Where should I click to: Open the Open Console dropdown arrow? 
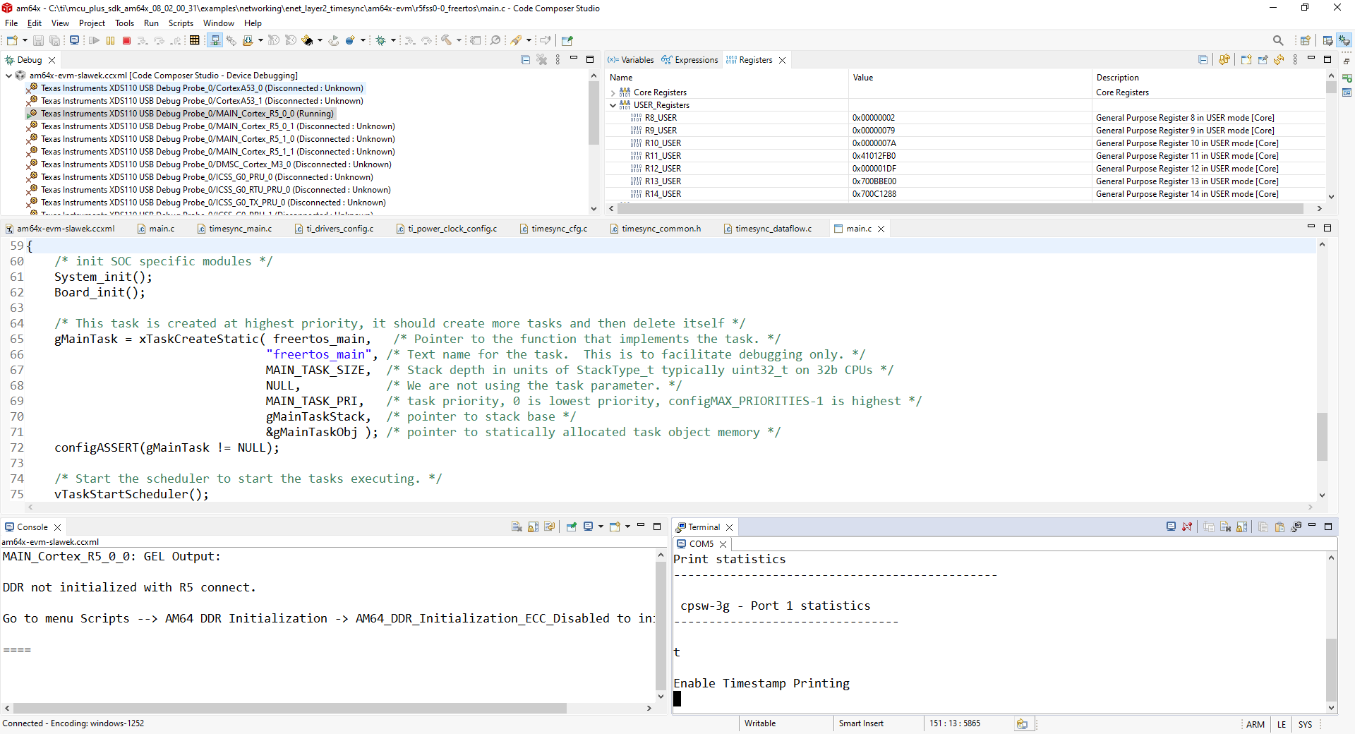coord(627,527)
